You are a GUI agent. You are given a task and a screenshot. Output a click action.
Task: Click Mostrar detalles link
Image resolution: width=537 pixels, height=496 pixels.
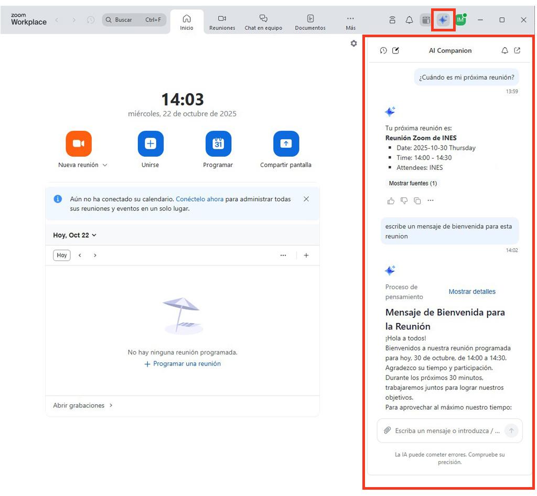tap(472, 292)
